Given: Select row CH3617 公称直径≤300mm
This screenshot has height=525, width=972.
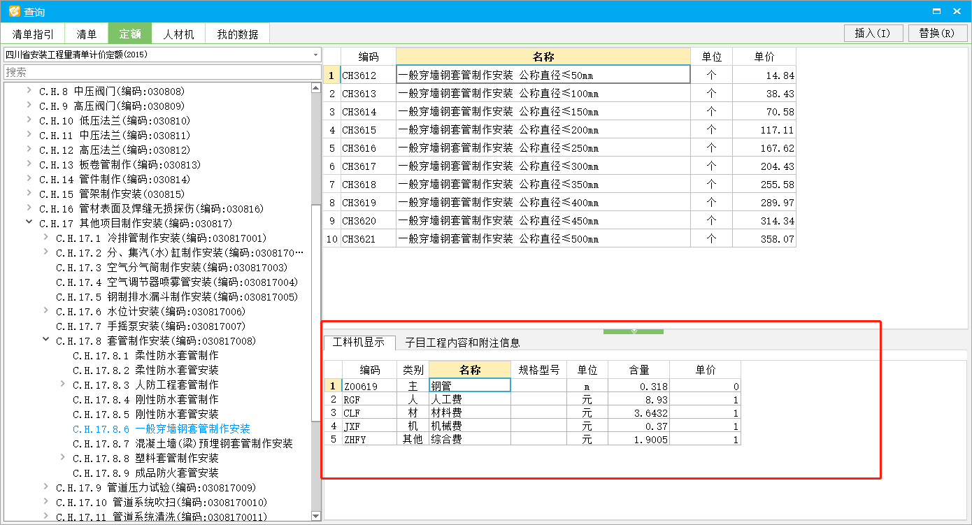Looking at the screenshot, I should click(559, 166).
